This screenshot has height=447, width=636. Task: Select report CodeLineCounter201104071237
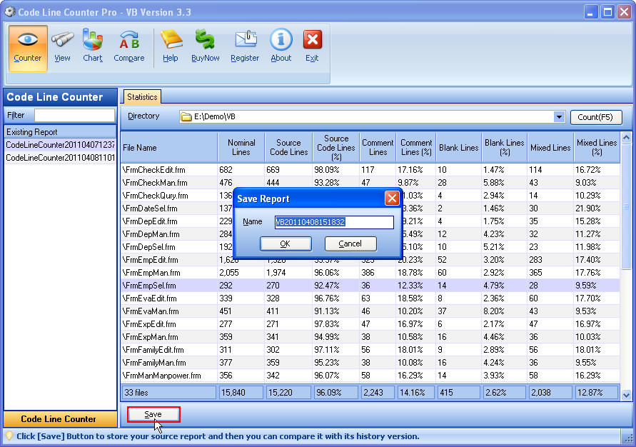click(x=60, y=145)
